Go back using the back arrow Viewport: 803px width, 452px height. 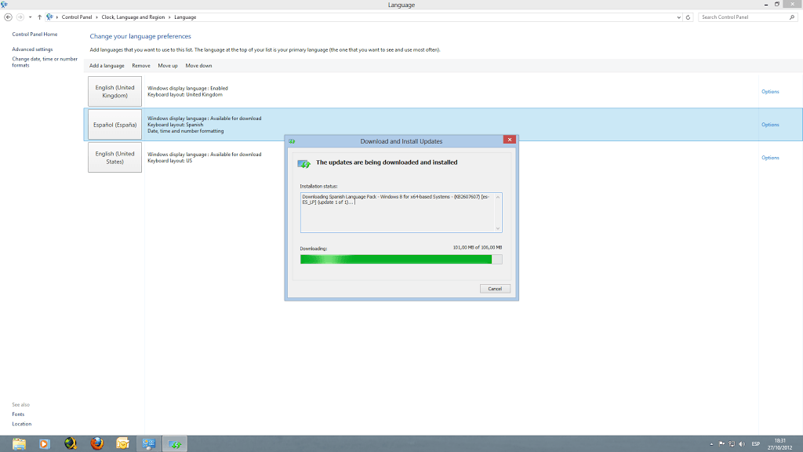click(x=8, y=17)
